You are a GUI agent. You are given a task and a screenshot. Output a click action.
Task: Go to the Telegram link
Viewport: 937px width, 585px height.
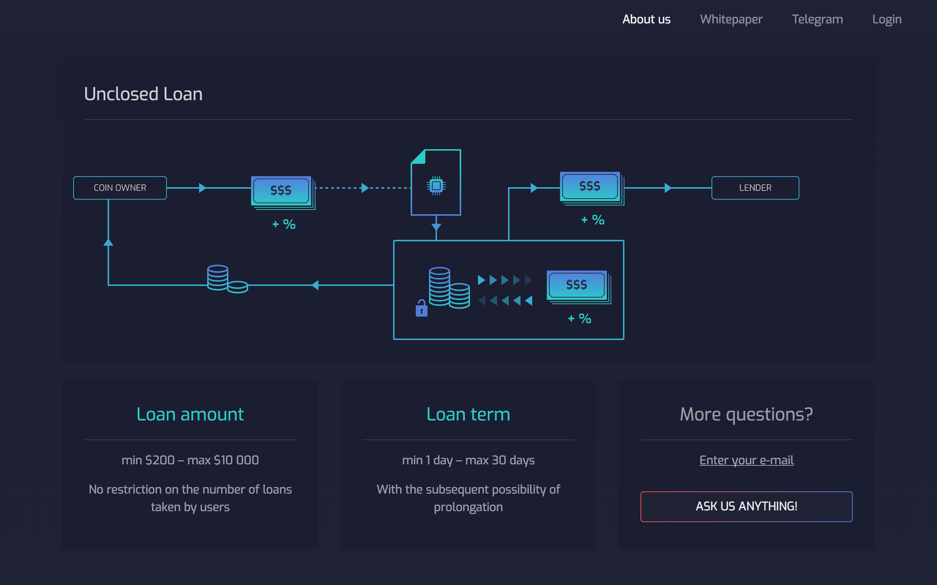817,19
